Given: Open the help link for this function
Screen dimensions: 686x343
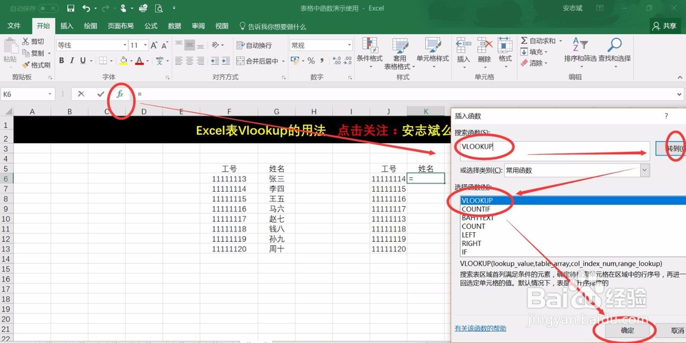Looking at the screenshot, I should point(480,328).
